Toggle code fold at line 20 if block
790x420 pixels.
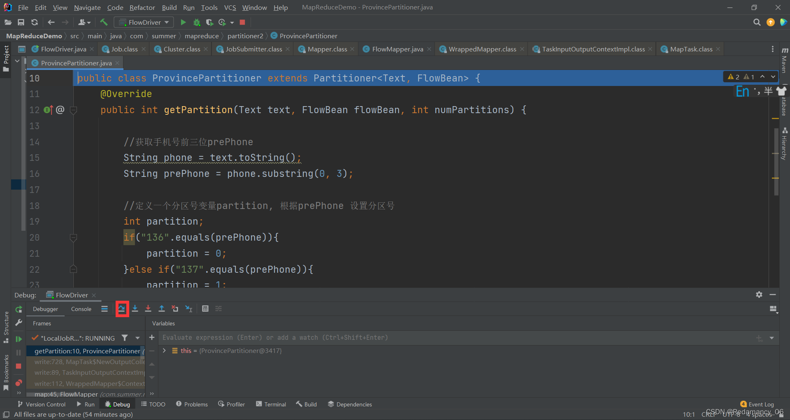[x=74, y=237]
